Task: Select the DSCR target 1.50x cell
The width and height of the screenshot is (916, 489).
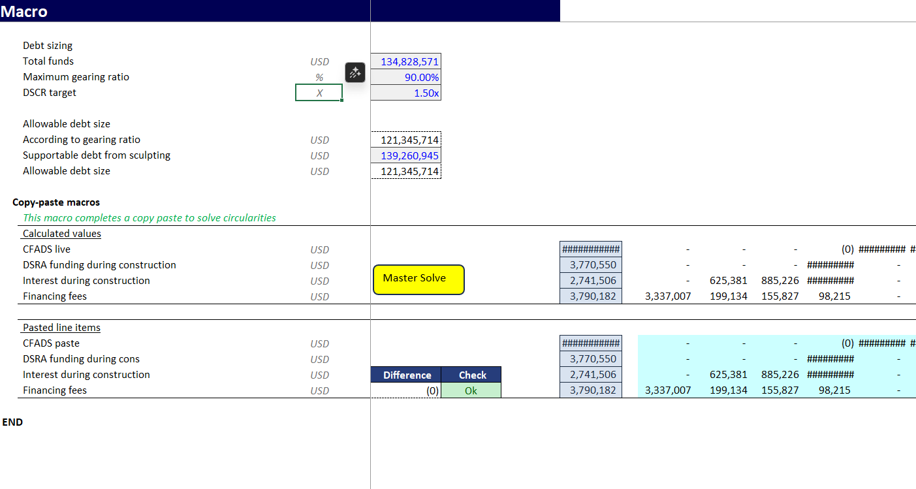Action: 405,93
